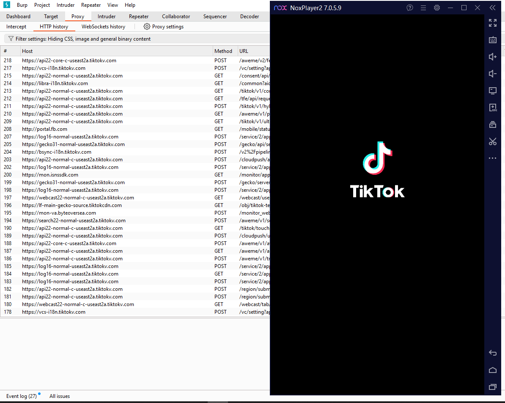505x403 pixels.
Task: Switch to the Repeater tab
Action: (139, 17)
